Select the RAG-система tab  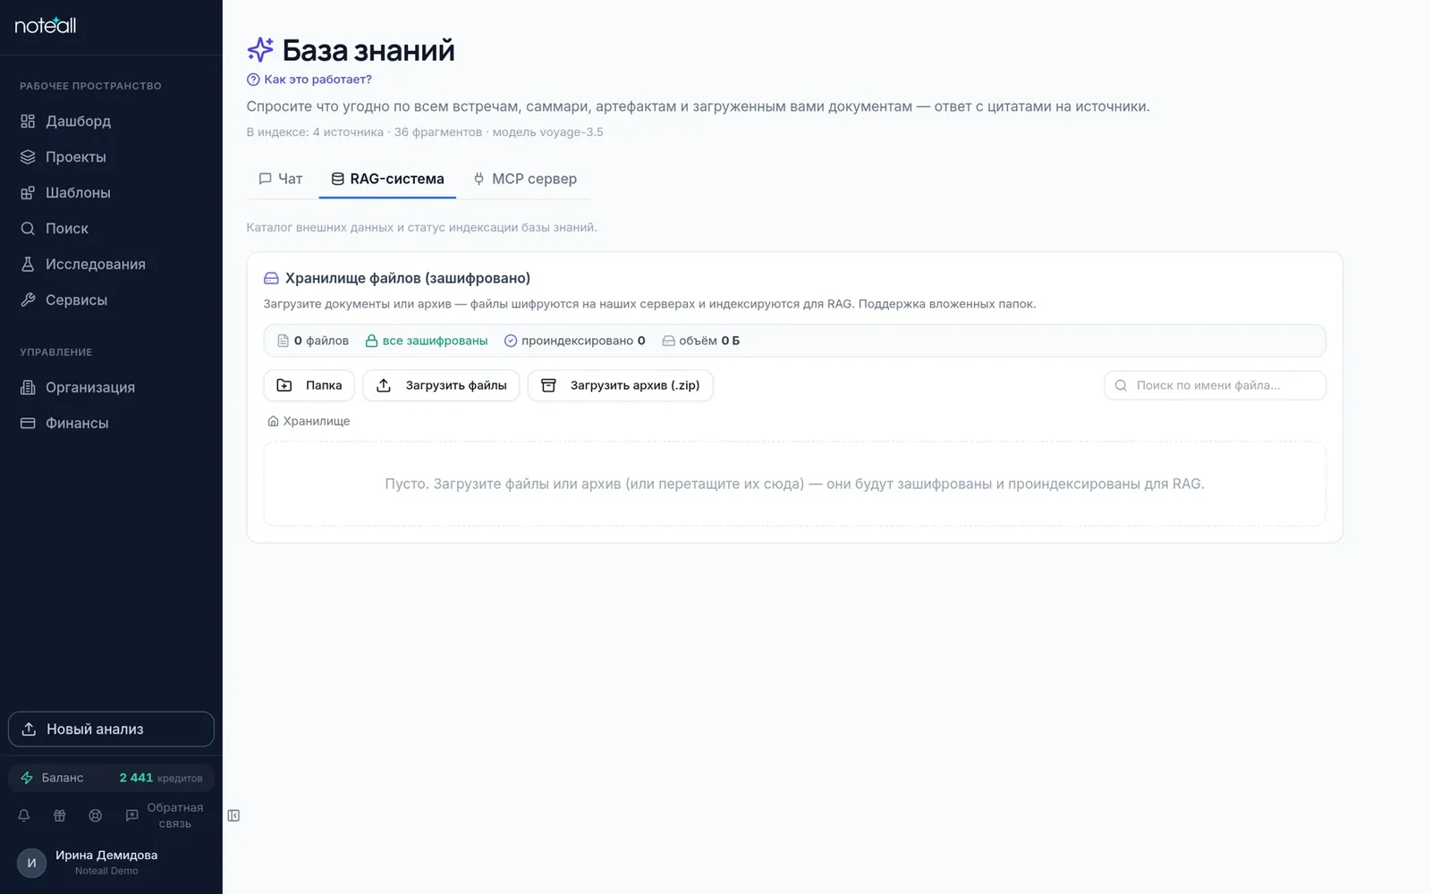[387, 179]
